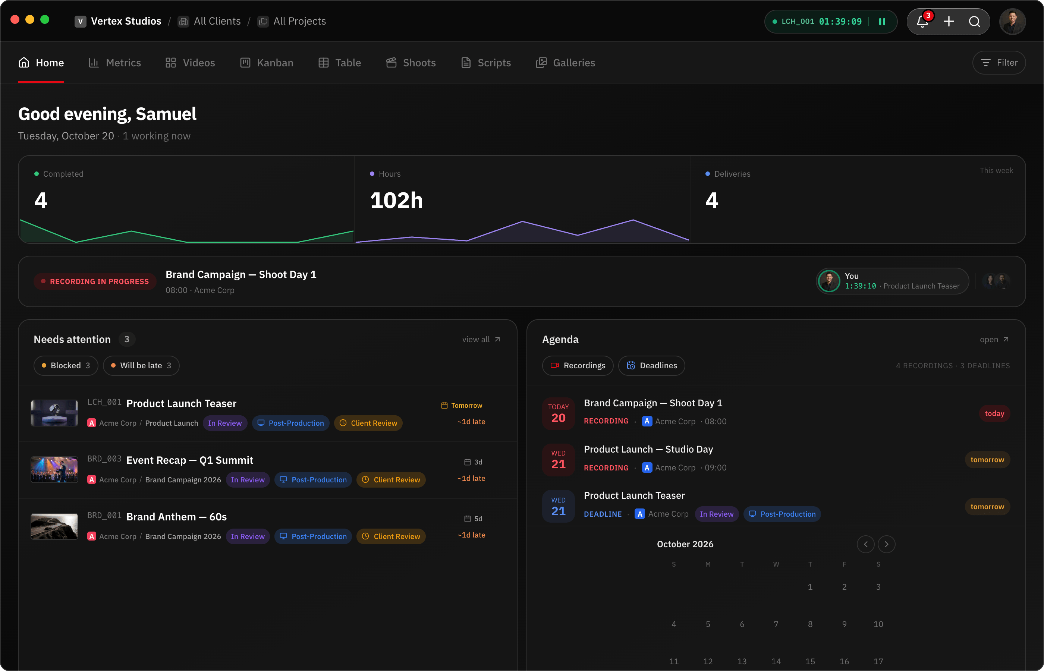Open Product Launch Studio Day agenda item
Image resolution: width=1044 pixels, height=671 pixels.
(x=776, y=459)
